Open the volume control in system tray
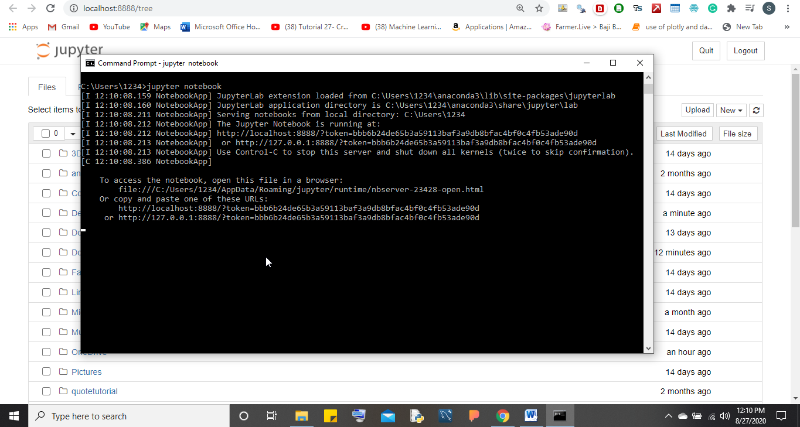Image resolution: width=800 pixels, height=427 pixels. coord(724,416)
